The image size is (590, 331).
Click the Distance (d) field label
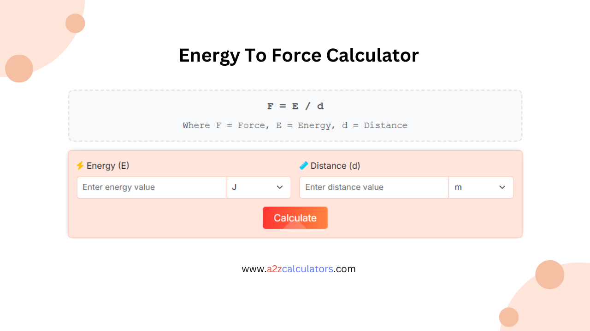point(335,165)
